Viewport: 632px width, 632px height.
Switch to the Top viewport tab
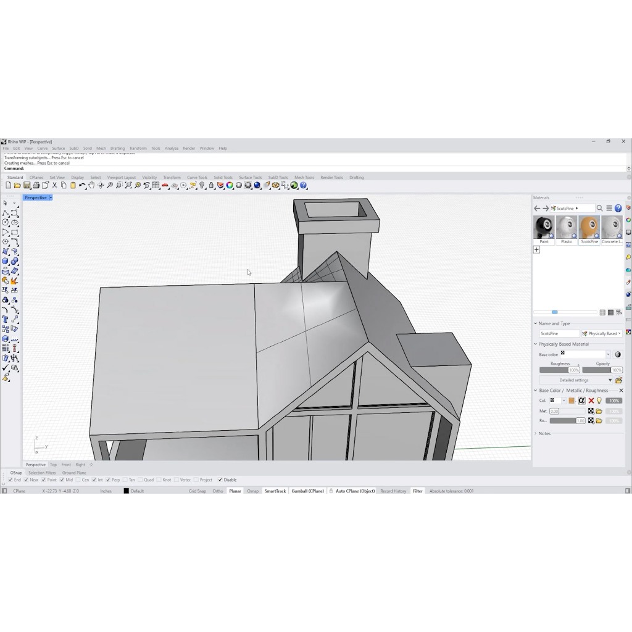pyautogui.click(x=53, y=465)
